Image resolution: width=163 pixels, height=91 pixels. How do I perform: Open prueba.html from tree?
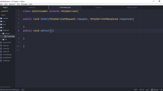[7, 58]
